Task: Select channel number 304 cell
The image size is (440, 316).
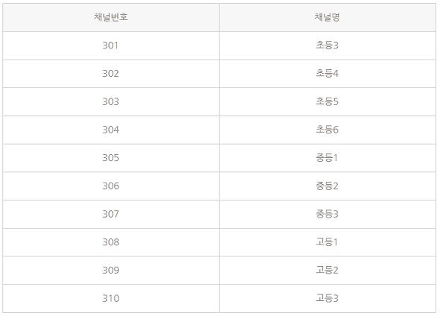Action: [x=111, y=130]
